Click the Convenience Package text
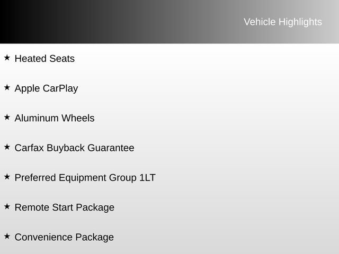This screenshot has width=339, height=254. pyautogui.click(x=64, y=237)
